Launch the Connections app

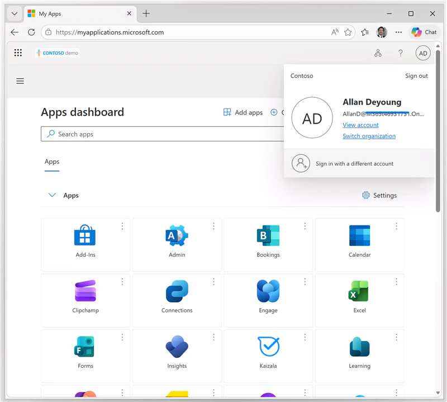[177, 300]
